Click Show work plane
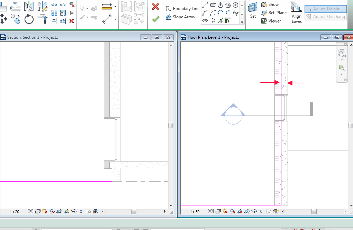 point(270,4)
